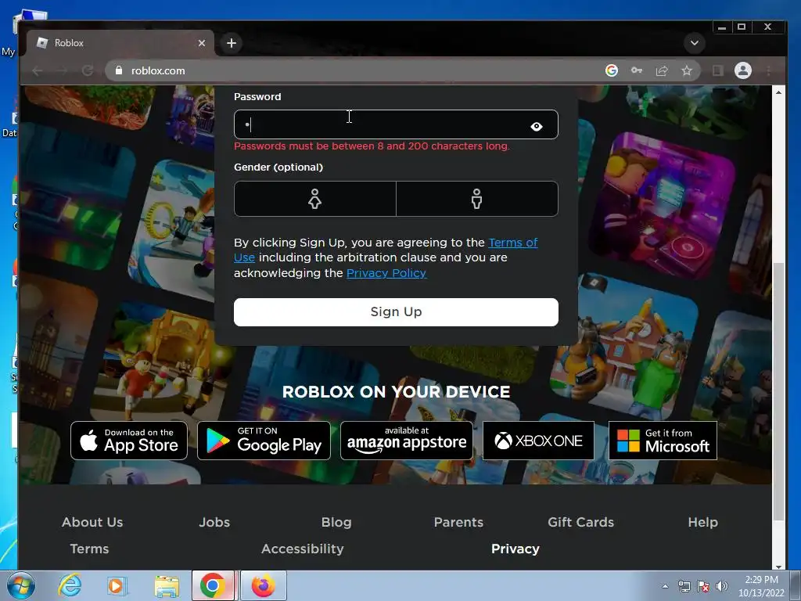Open the Jobs footer link
The height and width of the screenshot is (601, 801).
(x=214, y=522)
